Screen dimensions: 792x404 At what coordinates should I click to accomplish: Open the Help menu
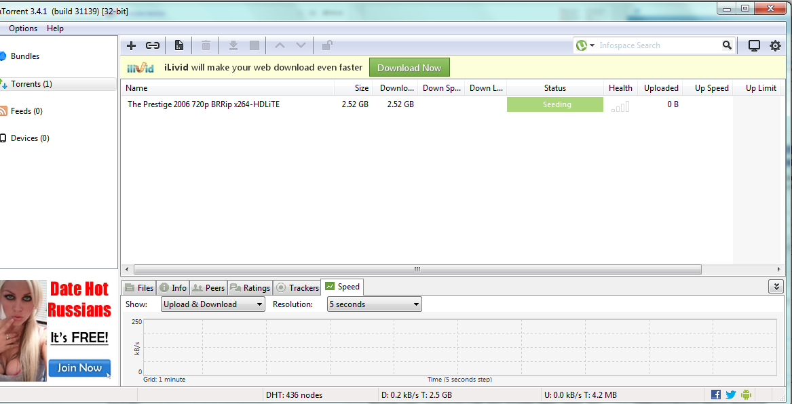point(55,28)
